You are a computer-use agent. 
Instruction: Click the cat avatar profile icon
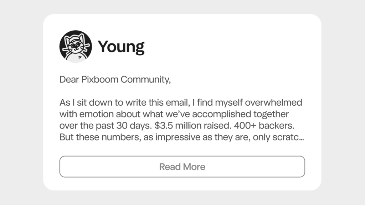[x=75, y=46]
